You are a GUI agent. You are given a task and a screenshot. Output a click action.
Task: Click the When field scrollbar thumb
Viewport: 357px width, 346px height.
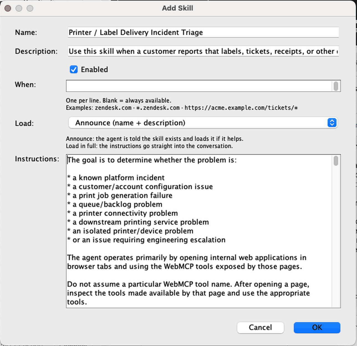coord(336,86)
